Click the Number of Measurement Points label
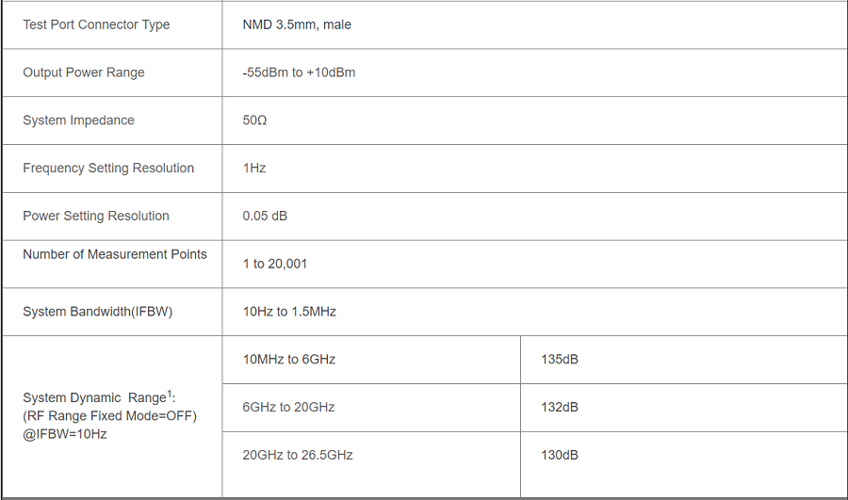Viewport: 848px width, 500px height. tap(115, 254)
